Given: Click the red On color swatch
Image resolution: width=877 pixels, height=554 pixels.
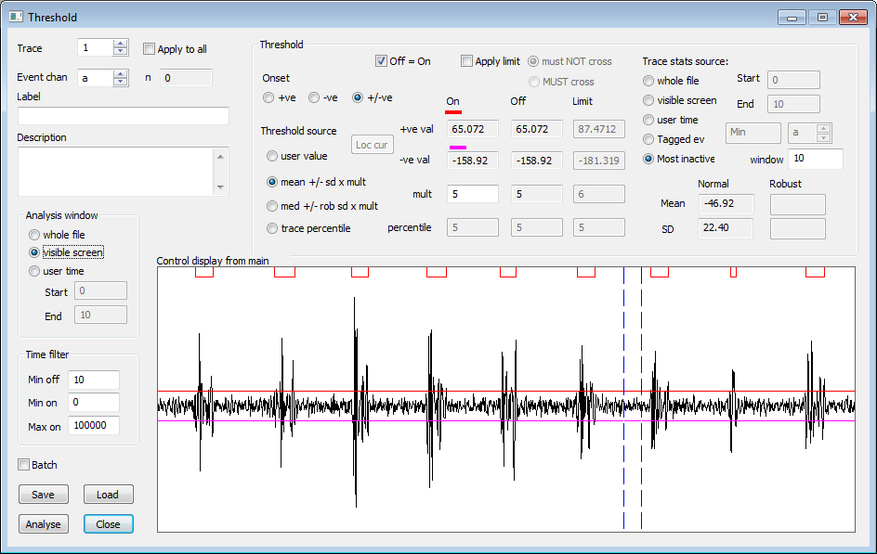Looking at the screenshot, I should [454, 112].
